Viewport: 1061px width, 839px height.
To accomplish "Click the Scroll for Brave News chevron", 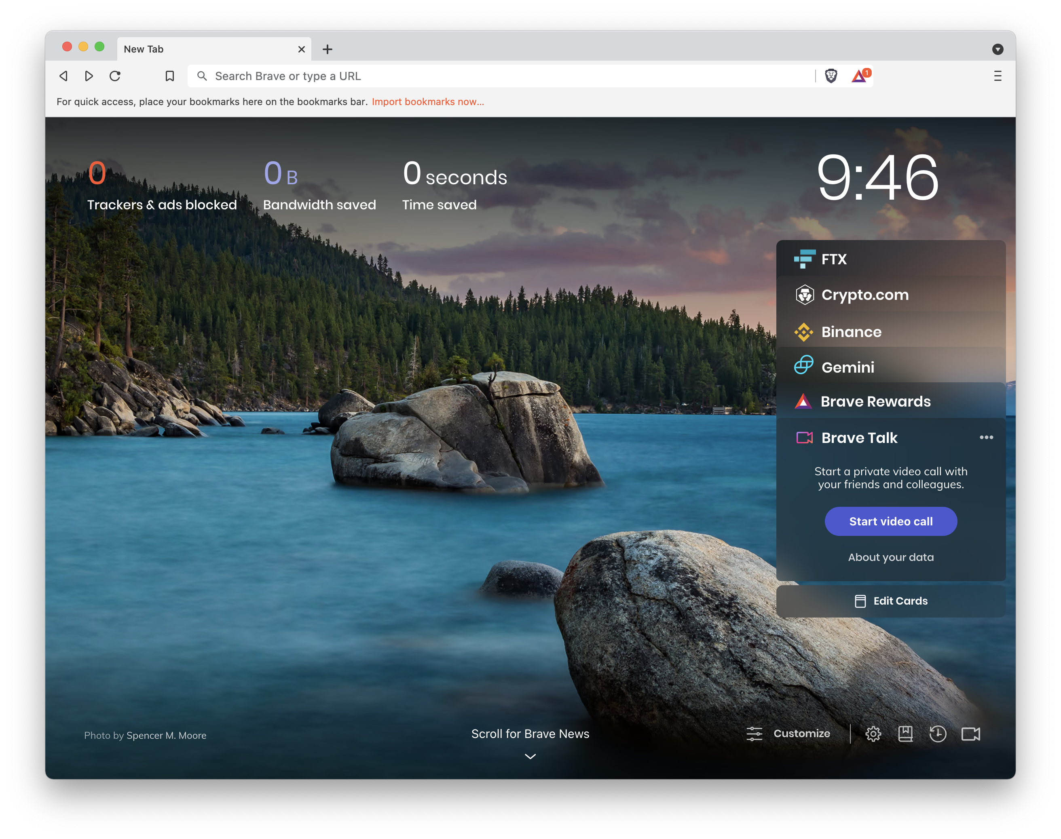I will [530, 757].
